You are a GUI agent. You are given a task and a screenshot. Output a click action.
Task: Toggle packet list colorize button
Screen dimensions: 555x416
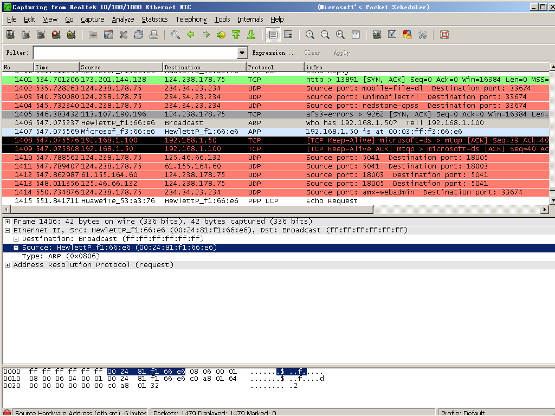click(273, 35)
